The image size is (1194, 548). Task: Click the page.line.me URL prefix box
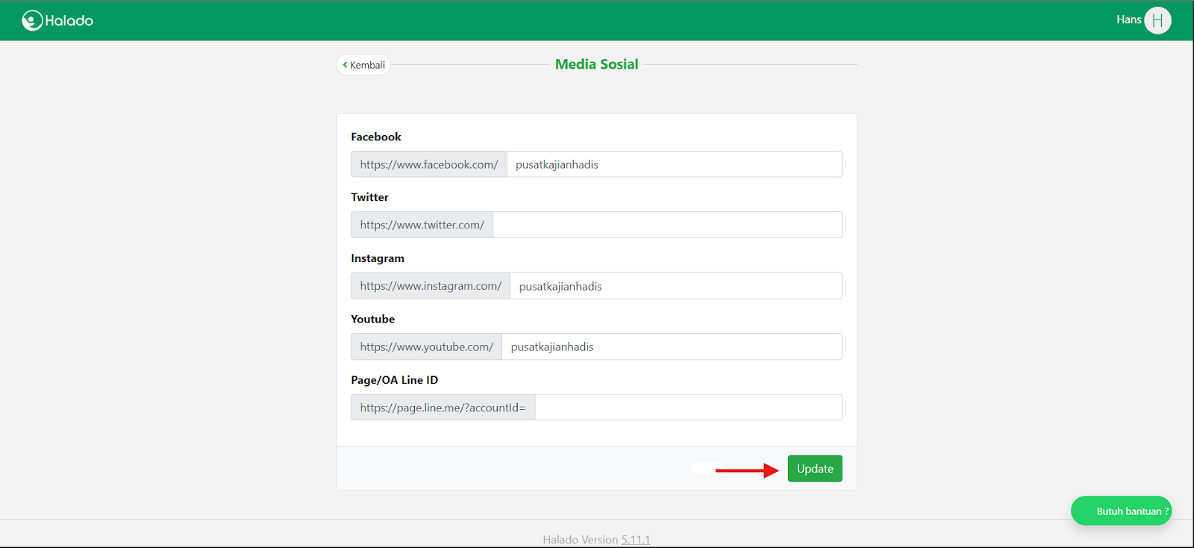[x=443, y=408]
